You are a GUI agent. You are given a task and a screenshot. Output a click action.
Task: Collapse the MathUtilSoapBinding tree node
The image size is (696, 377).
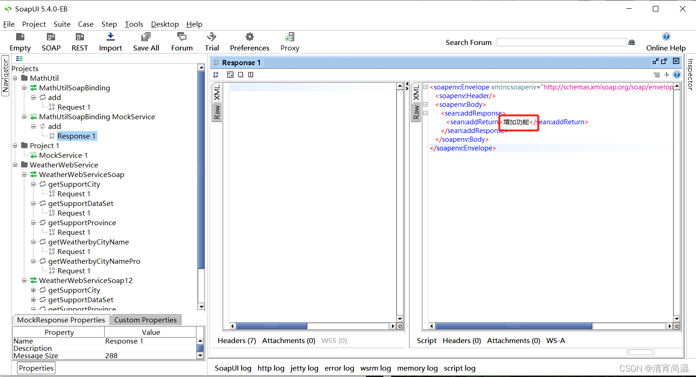[x=24, y=88]
